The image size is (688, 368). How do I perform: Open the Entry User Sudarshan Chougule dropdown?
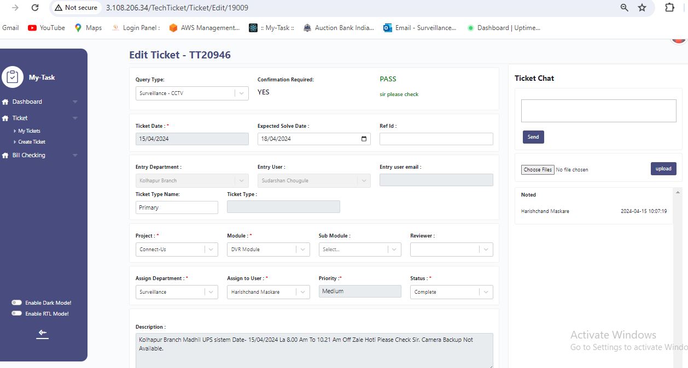[314, 181]
